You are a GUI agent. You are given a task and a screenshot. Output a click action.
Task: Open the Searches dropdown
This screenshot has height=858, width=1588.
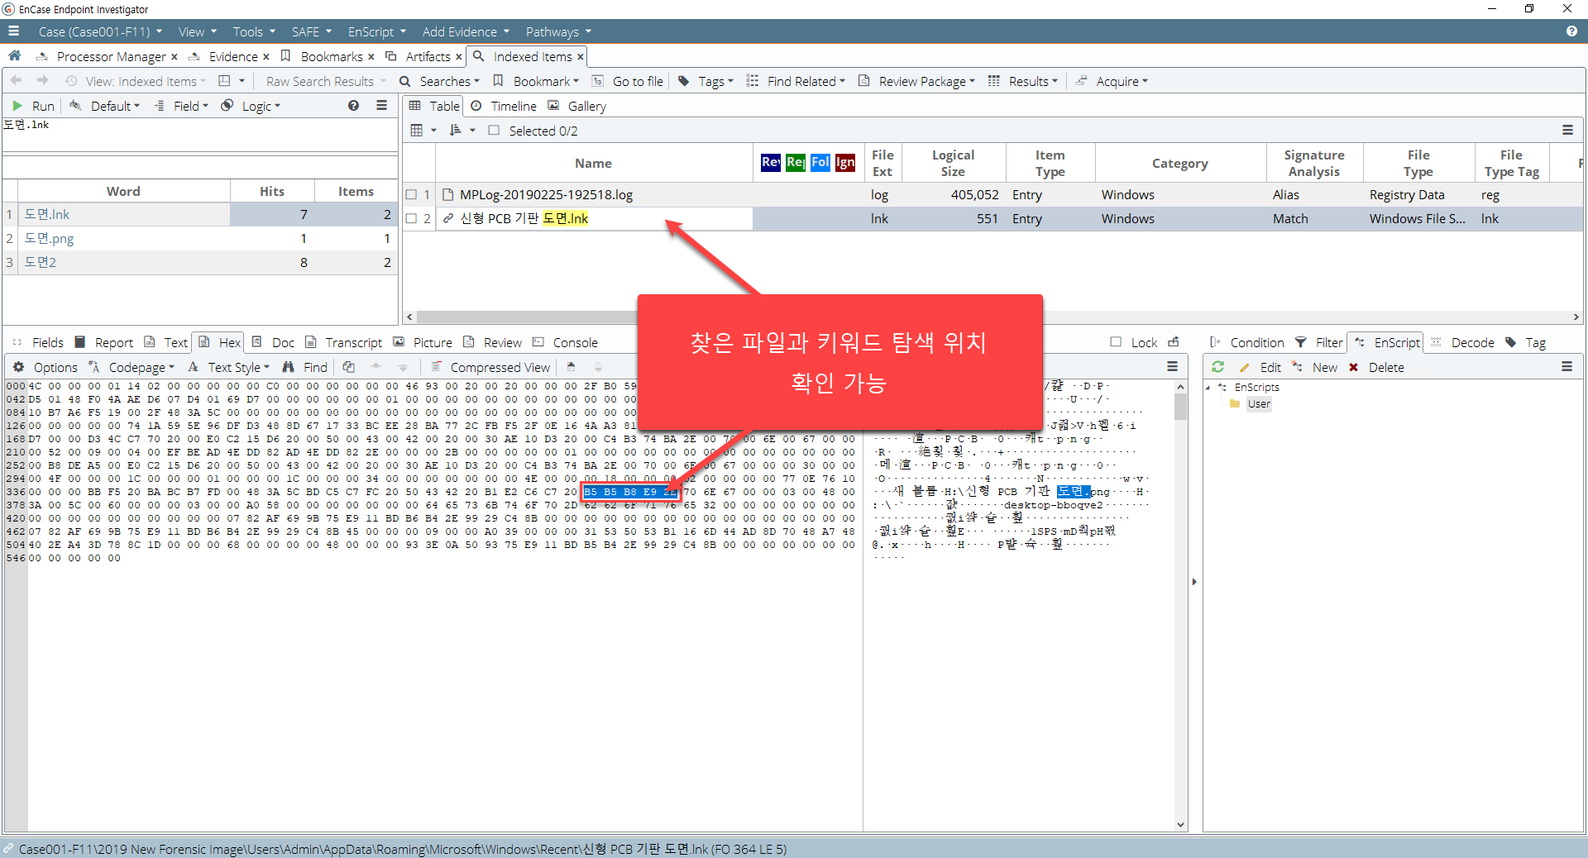point(440,81)
